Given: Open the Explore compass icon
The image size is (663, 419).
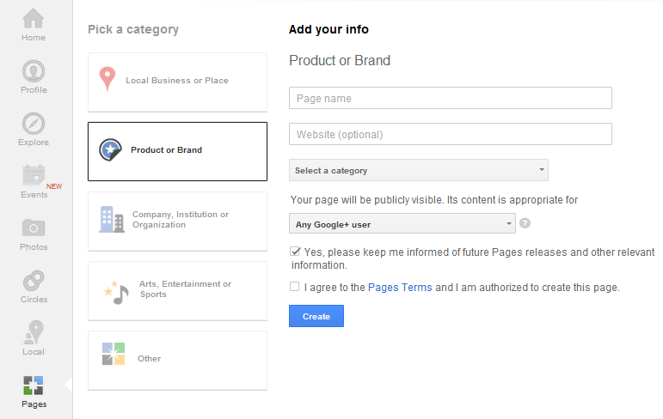Looking at the screenshot, I should tap(34, 124).
